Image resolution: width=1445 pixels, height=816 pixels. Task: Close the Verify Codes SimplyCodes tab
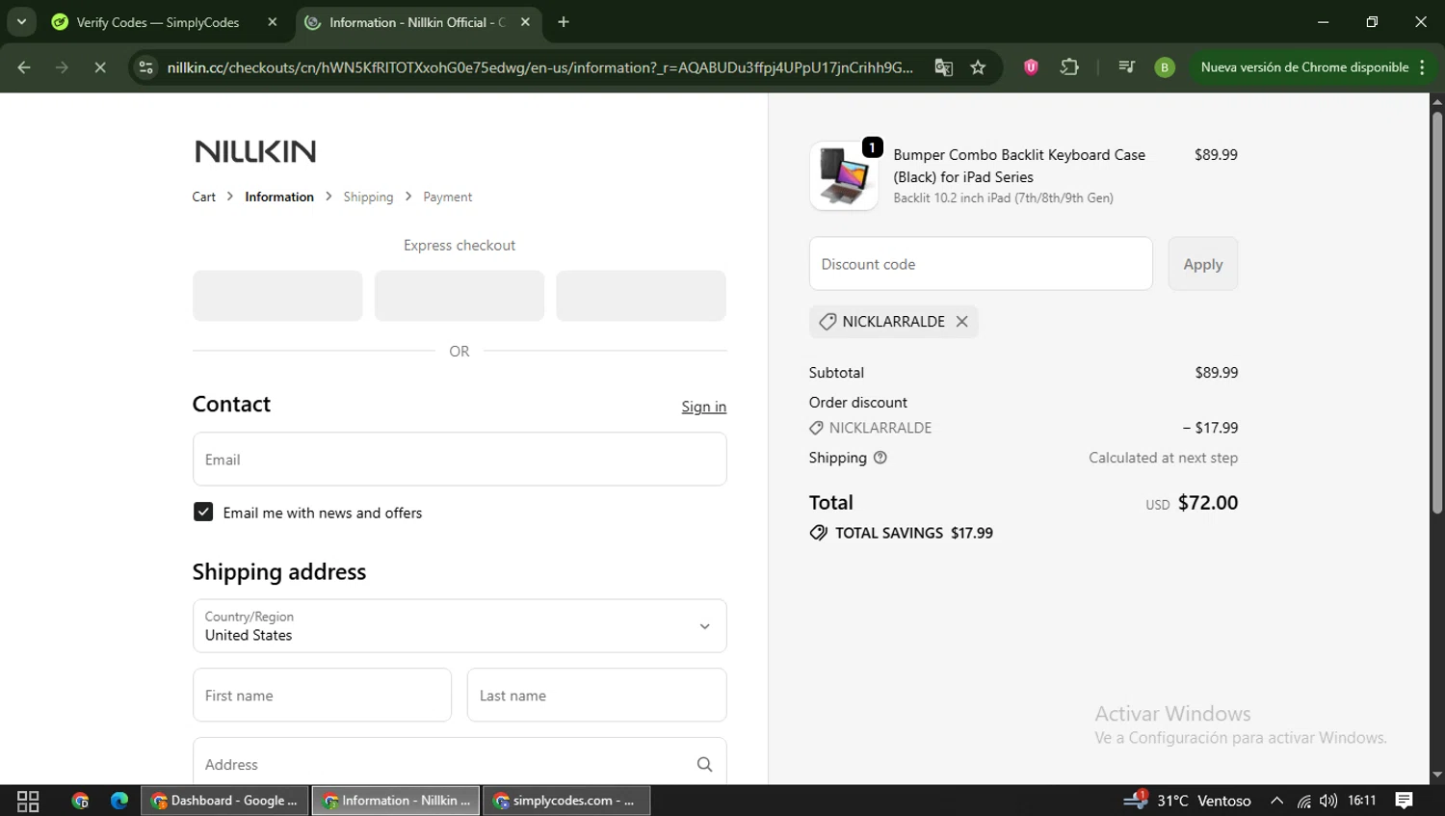(273, 22)
